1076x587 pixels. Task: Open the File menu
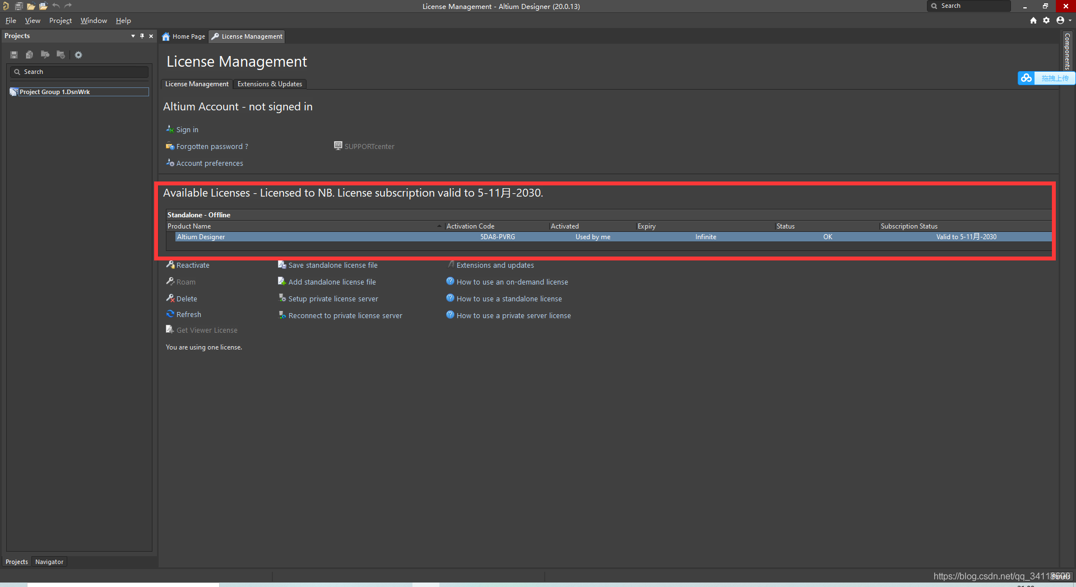(11, 21)
